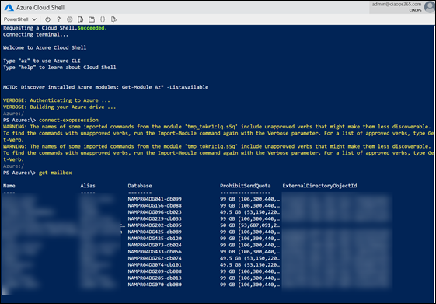Click database NAMPR04DG285-db013
Screen dimensions: 436x304
coord(155,278)
